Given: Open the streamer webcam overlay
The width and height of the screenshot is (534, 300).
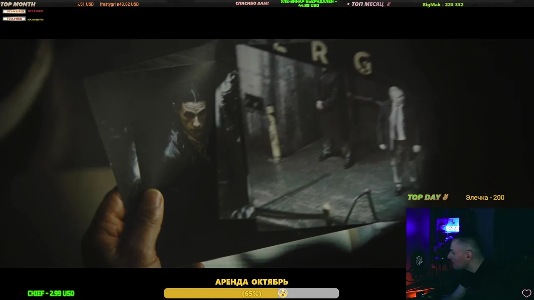Looking at the screenshot, I should coord(470,253).
